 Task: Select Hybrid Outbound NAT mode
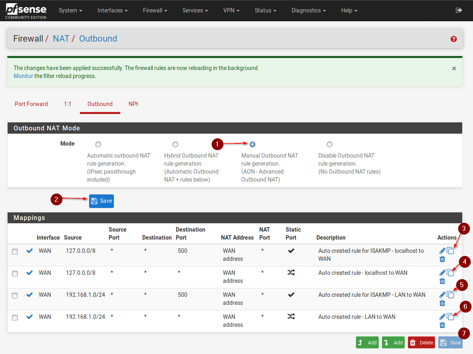pyautogui.click(x=175, y=144)
